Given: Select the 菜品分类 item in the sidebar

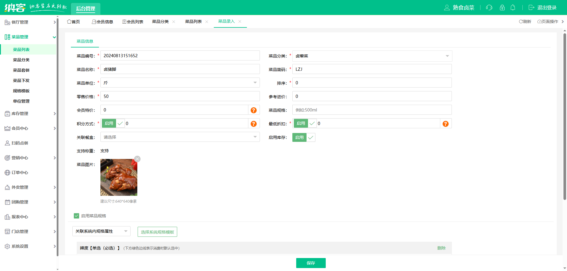Looking at the screenshot, I should click(x=21, y=60).
